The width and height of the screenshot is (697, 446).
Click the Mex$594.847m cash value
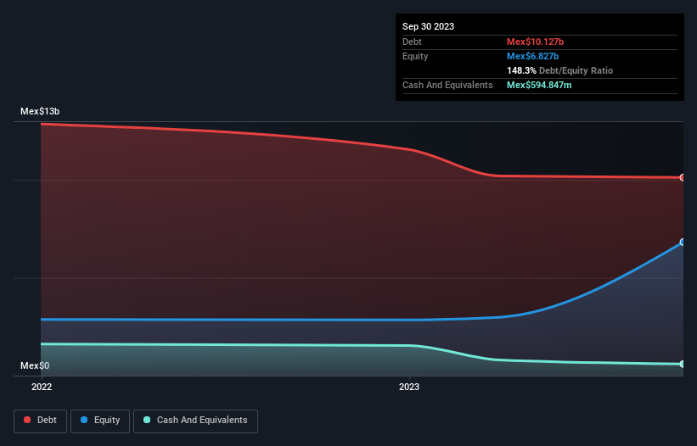pyautogui.click(x=539, y=85)
